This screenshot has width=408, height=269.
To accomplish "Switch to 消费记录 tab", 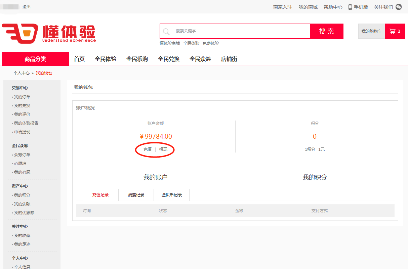I will coord(136,195).
